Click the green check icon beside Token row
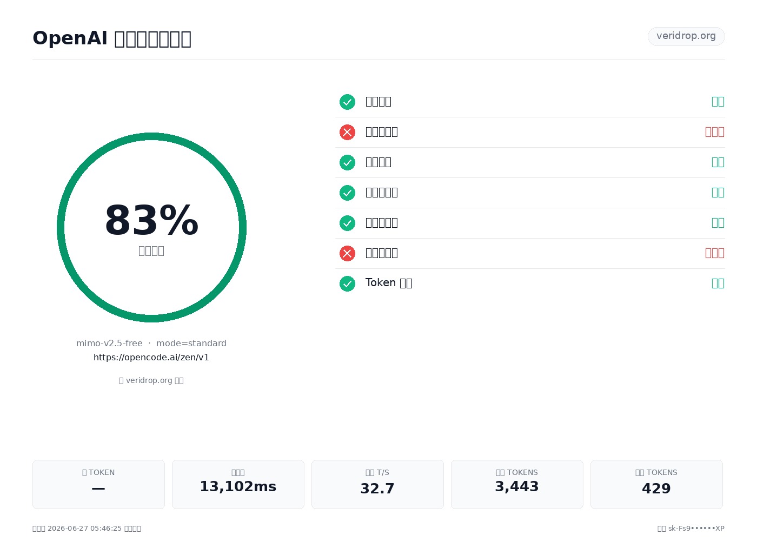 tap(347, 283)
